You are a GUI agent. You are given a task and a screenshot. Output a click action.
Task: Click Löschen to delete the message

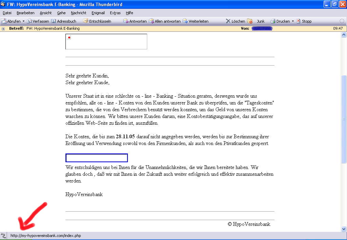point(235,21)
